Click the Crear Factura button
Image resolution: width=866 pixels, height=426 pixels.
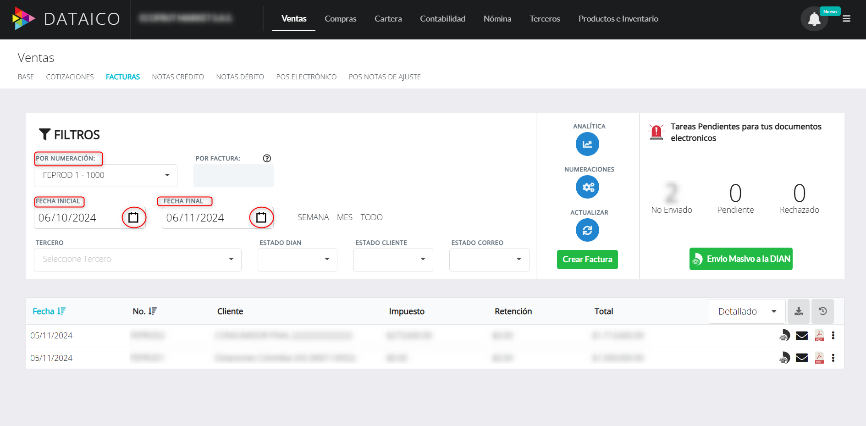(587, 260)
